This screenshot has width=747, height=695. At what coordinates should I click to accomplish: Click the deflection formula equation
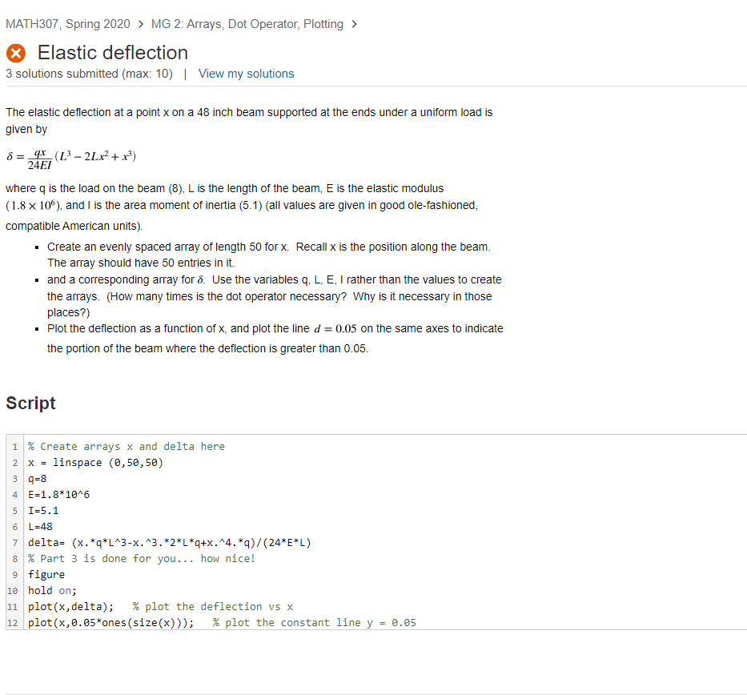(x=71, y=159)
